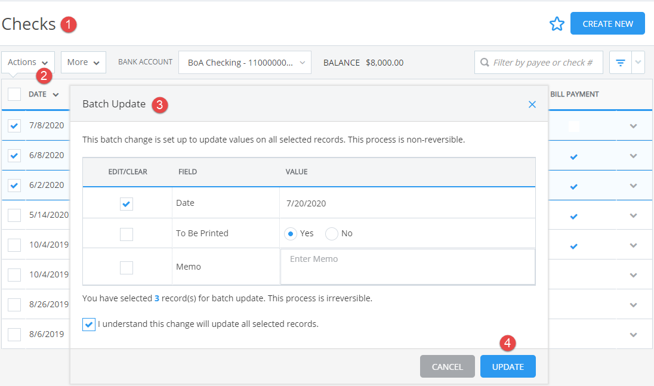Expand the chevron on the 8/6/2019 row
Image resolution: width=654 pixels, height=386 pixels.
coord(634,334)
